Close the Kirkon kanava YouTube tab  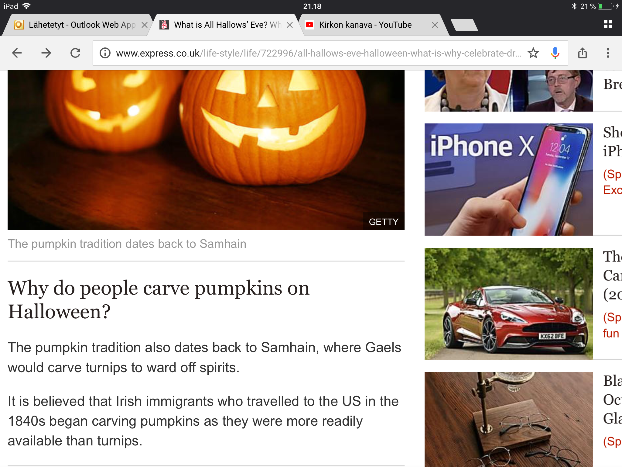point(435,25)
